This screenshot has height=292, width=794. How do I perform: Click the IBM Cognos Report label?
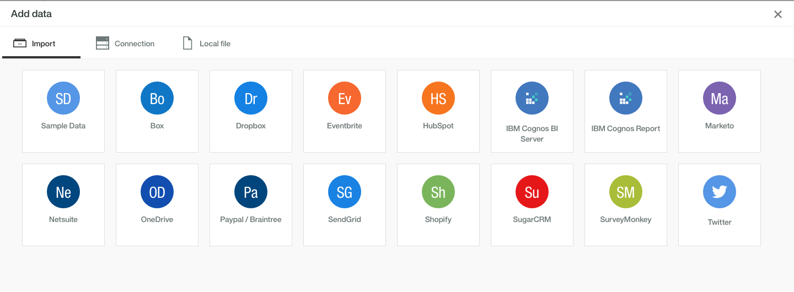[x=626, y=128]
